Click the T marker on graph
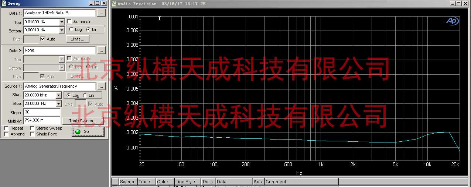The image size is (471, 187). 160,18
